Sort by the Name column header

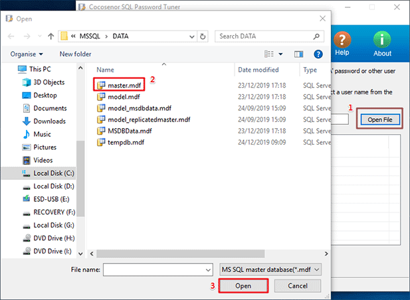pyautogui.click(x=105, y=70)
